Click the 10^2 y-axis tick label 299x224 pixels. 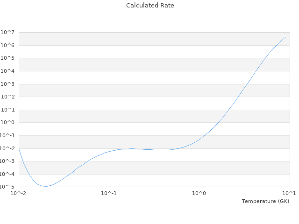(x=8, y=97)
